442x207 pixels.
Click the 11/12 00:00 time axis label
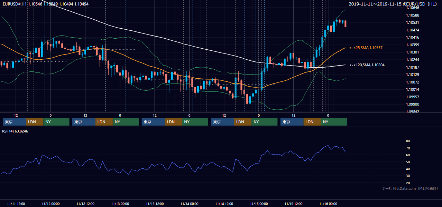pyautogui.click(x=50, y=204)
